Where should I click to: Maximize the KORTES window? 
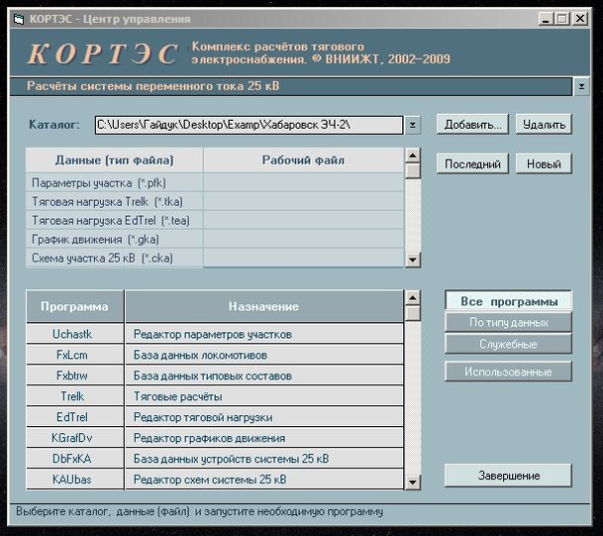pyautogui.click(x=561, y=19)
